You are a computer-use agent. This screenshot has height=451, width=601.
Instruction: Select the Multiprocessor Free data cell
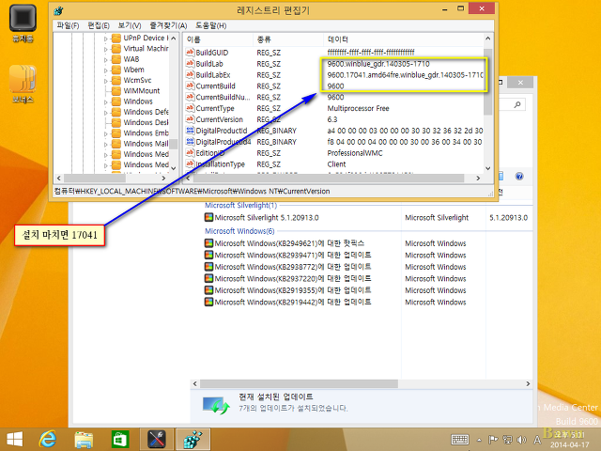358,108
